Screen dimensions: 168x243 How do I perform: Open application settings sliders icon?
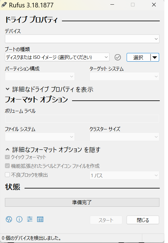30,219
